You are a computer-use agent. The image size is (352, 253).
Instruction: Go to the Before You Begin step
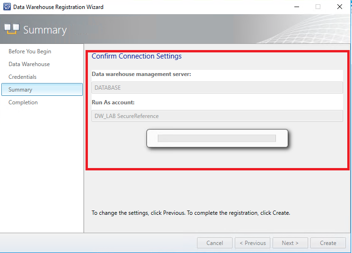30,51
